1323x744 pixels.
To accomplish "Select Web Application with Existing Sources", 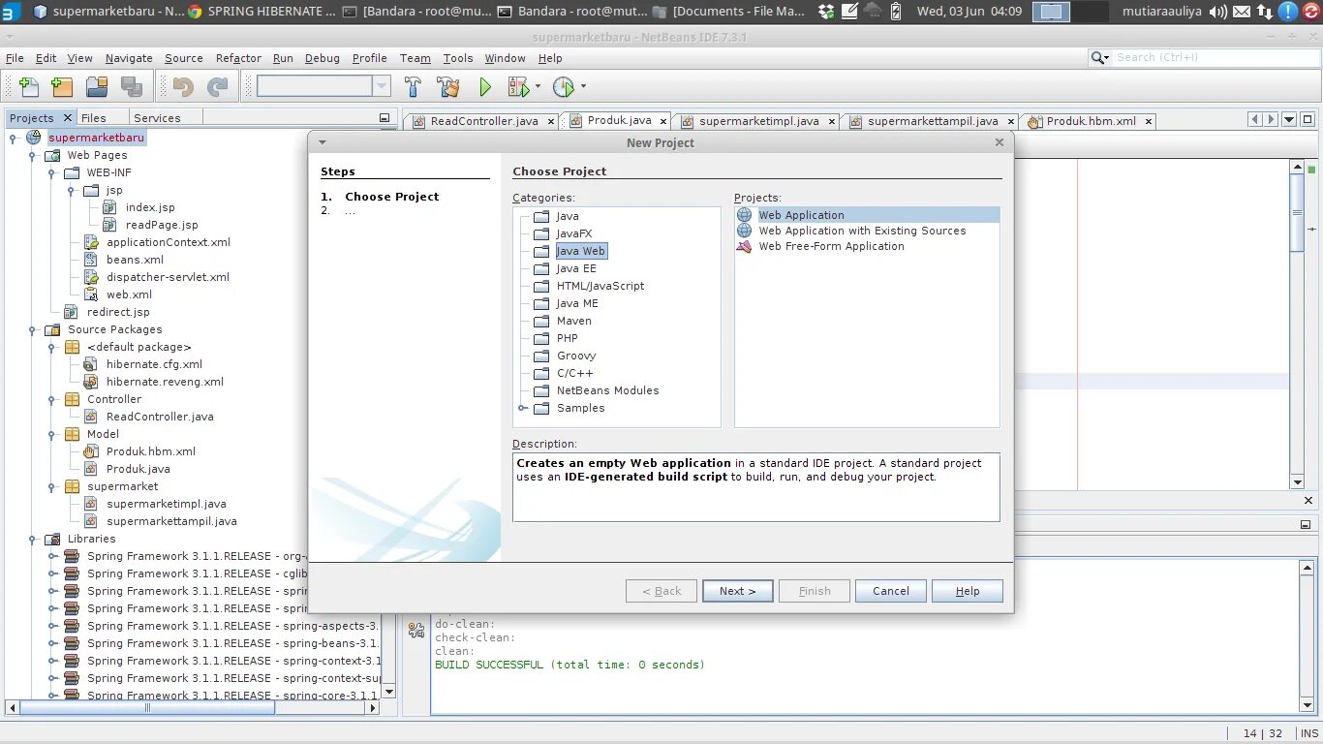I will [862, 231].
